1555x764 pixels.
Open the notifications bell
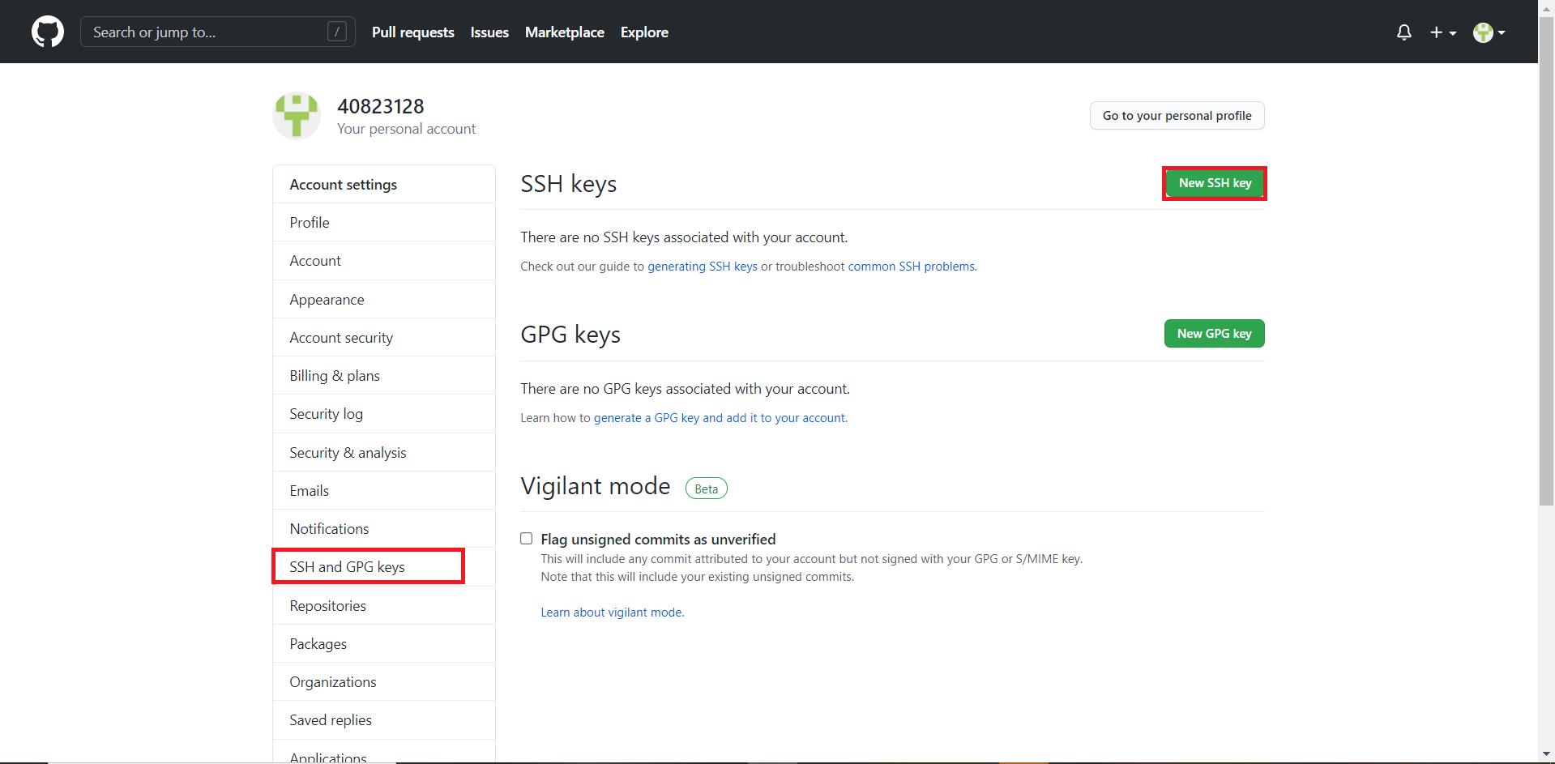click(x=1403, y=32)
